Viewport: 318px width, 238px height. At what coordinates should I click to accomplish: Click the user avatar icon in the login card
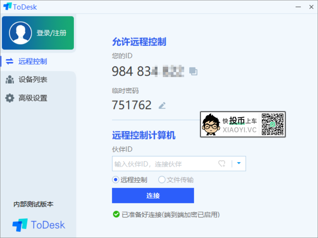click(21, 33)
